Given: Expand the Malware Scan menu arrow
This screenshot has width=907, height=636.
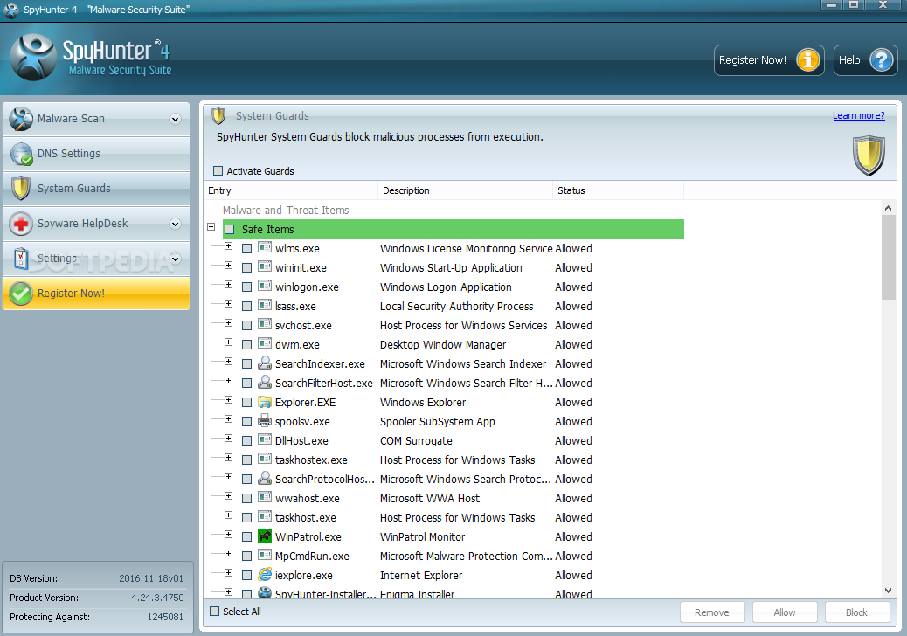Looking at the screenshot, I should (x=176, y=119).
